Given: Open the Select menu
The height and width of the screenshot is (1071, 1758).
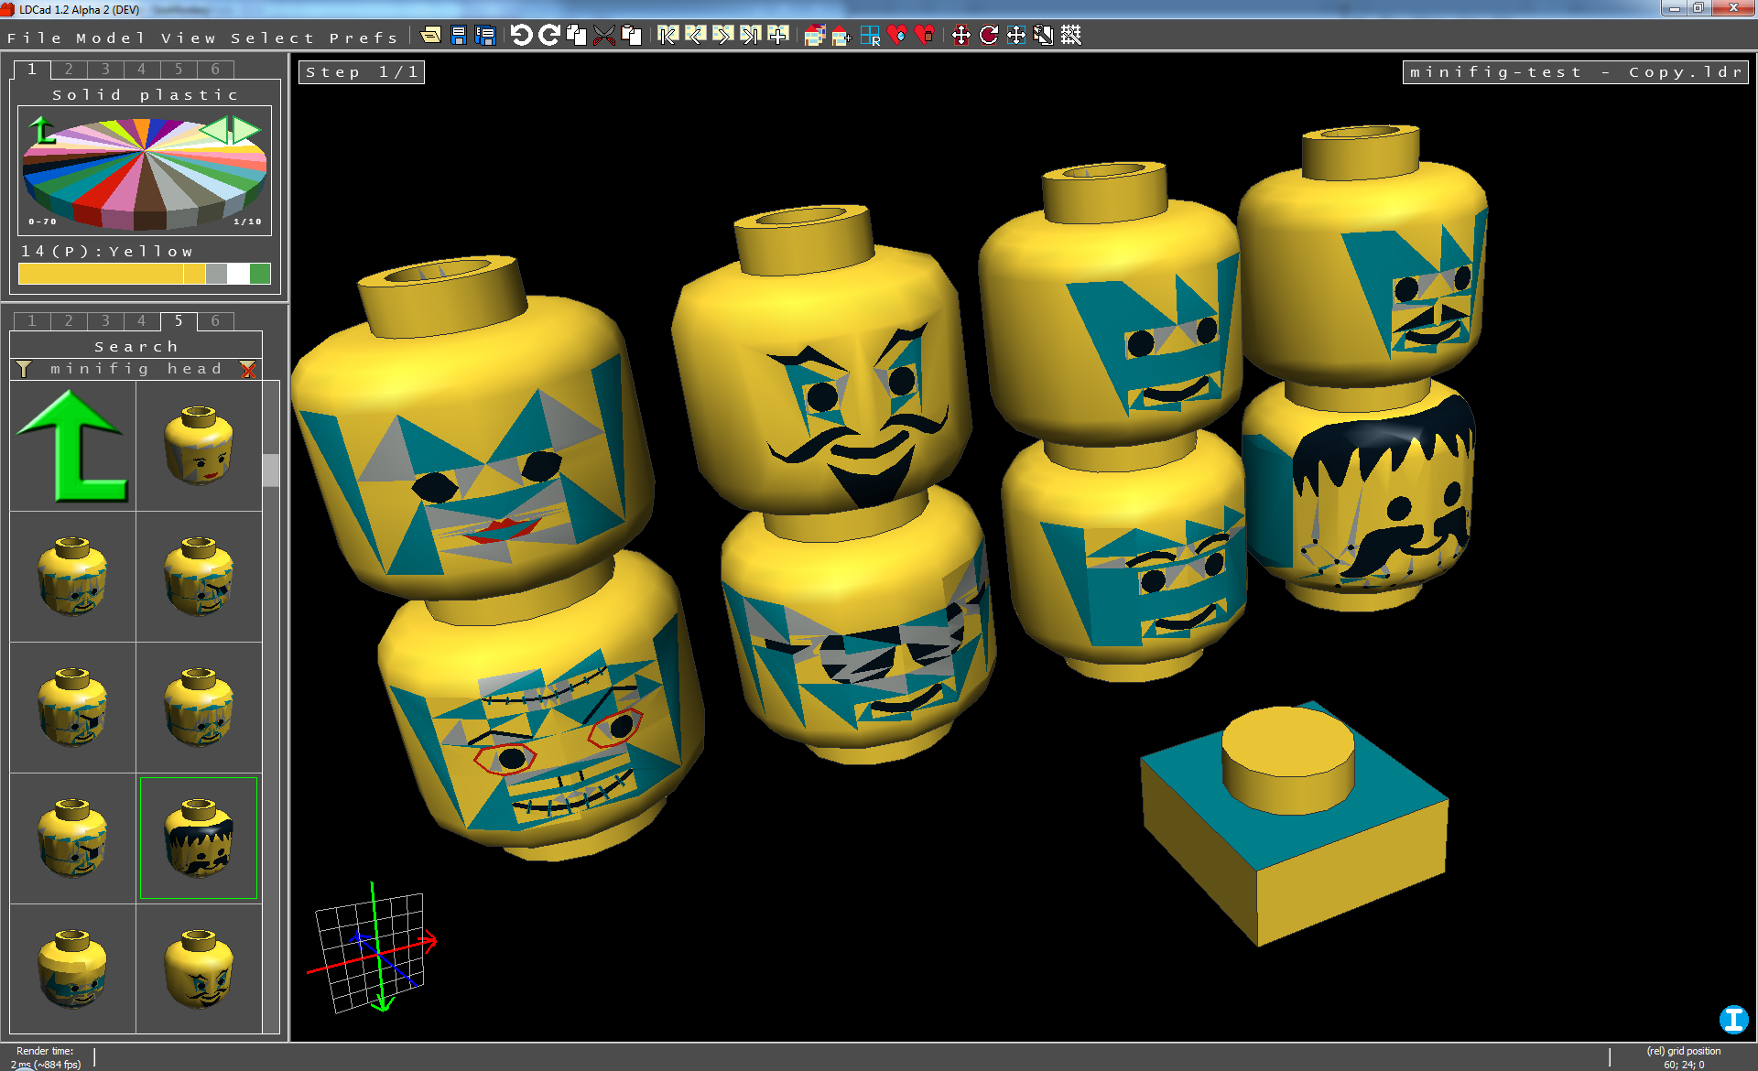Looking at the screenshot, I should click(272, 38).
